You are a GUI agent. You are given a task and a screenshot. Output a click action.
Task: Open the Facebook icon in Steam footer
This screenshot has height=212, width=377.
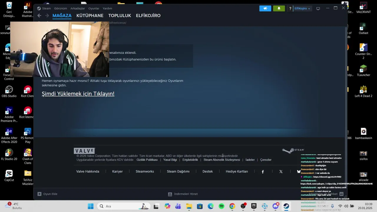[263, 172]
